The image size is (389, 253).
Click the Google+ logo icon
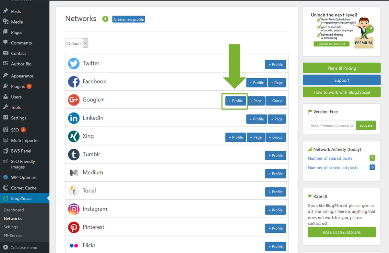[x=74, y=100]
